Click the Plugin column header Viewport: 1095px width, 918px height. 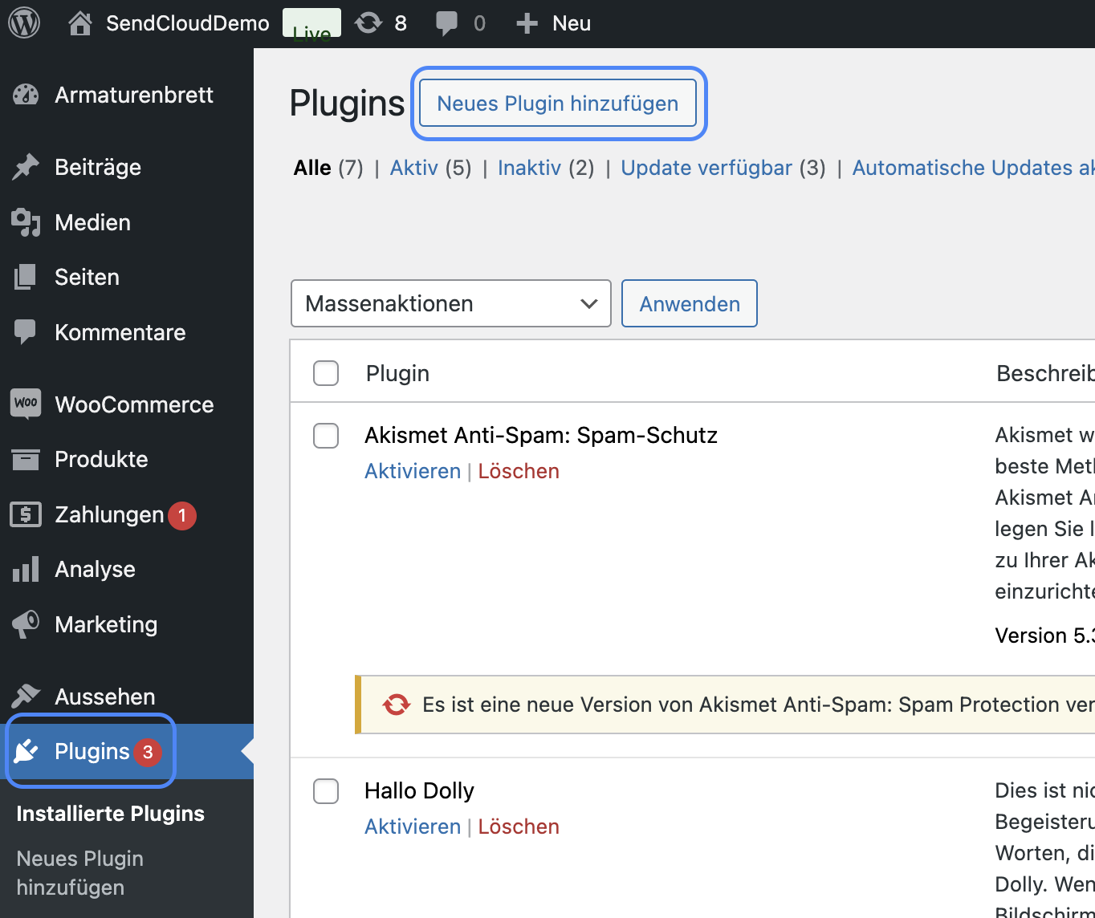[397, 373]
